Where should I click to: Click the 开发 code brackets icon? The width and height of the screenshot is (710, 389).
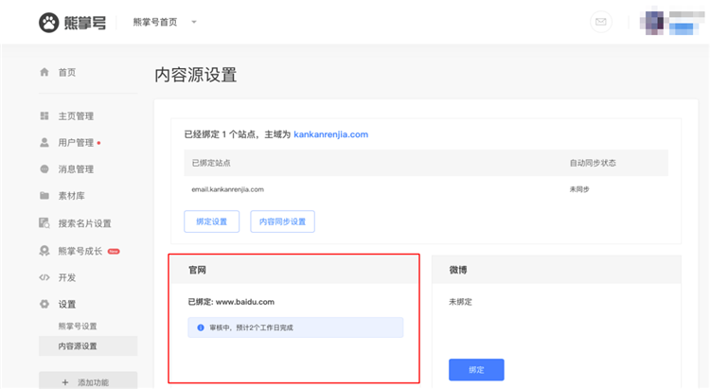point(44,277)
